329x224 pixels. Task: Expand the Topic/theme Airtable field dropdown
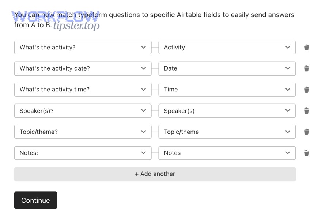click(x=227, y=132)
